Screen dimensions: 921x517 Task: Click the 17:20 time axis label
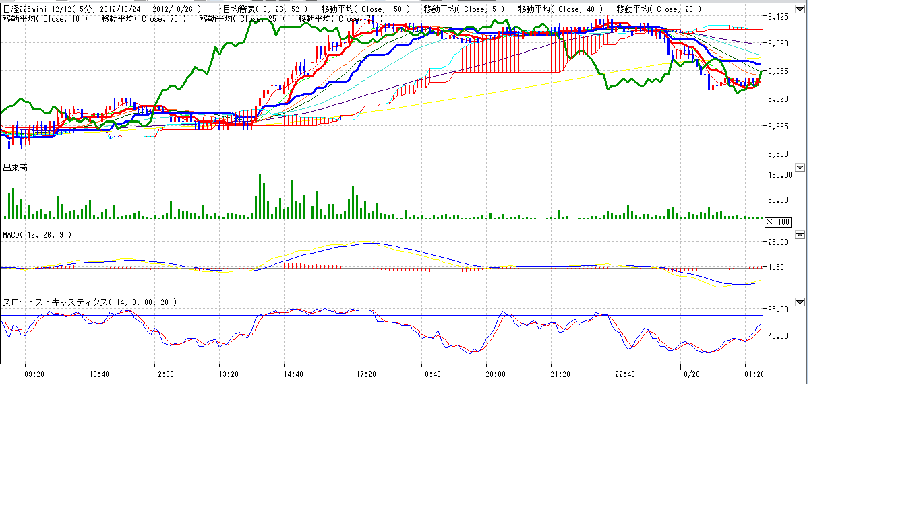tap(366, 374)
